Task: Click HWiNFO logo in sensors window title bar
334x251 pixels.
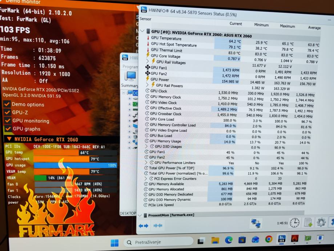Action: pyautogui.click(x=144, y=9)
